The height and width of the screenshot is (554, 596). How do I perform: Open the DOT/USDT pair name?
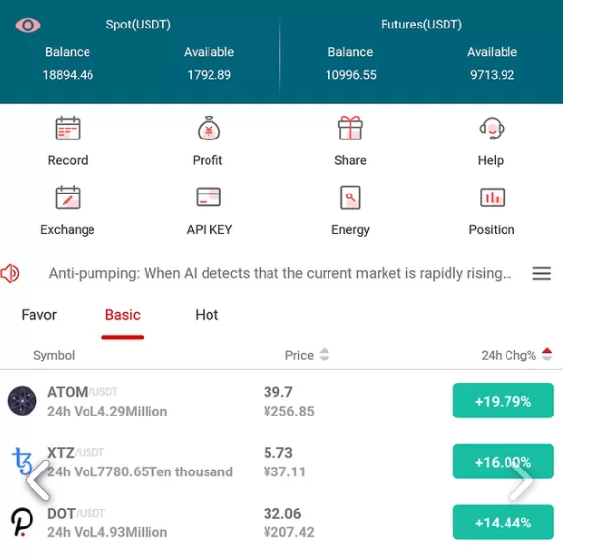coord(76,514)
